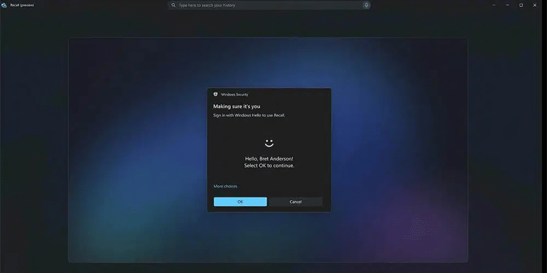The height and width of the screenshot is (273, 547).
Task: Click the 'Recall (preview)' window title
Action: coord(22,5)
